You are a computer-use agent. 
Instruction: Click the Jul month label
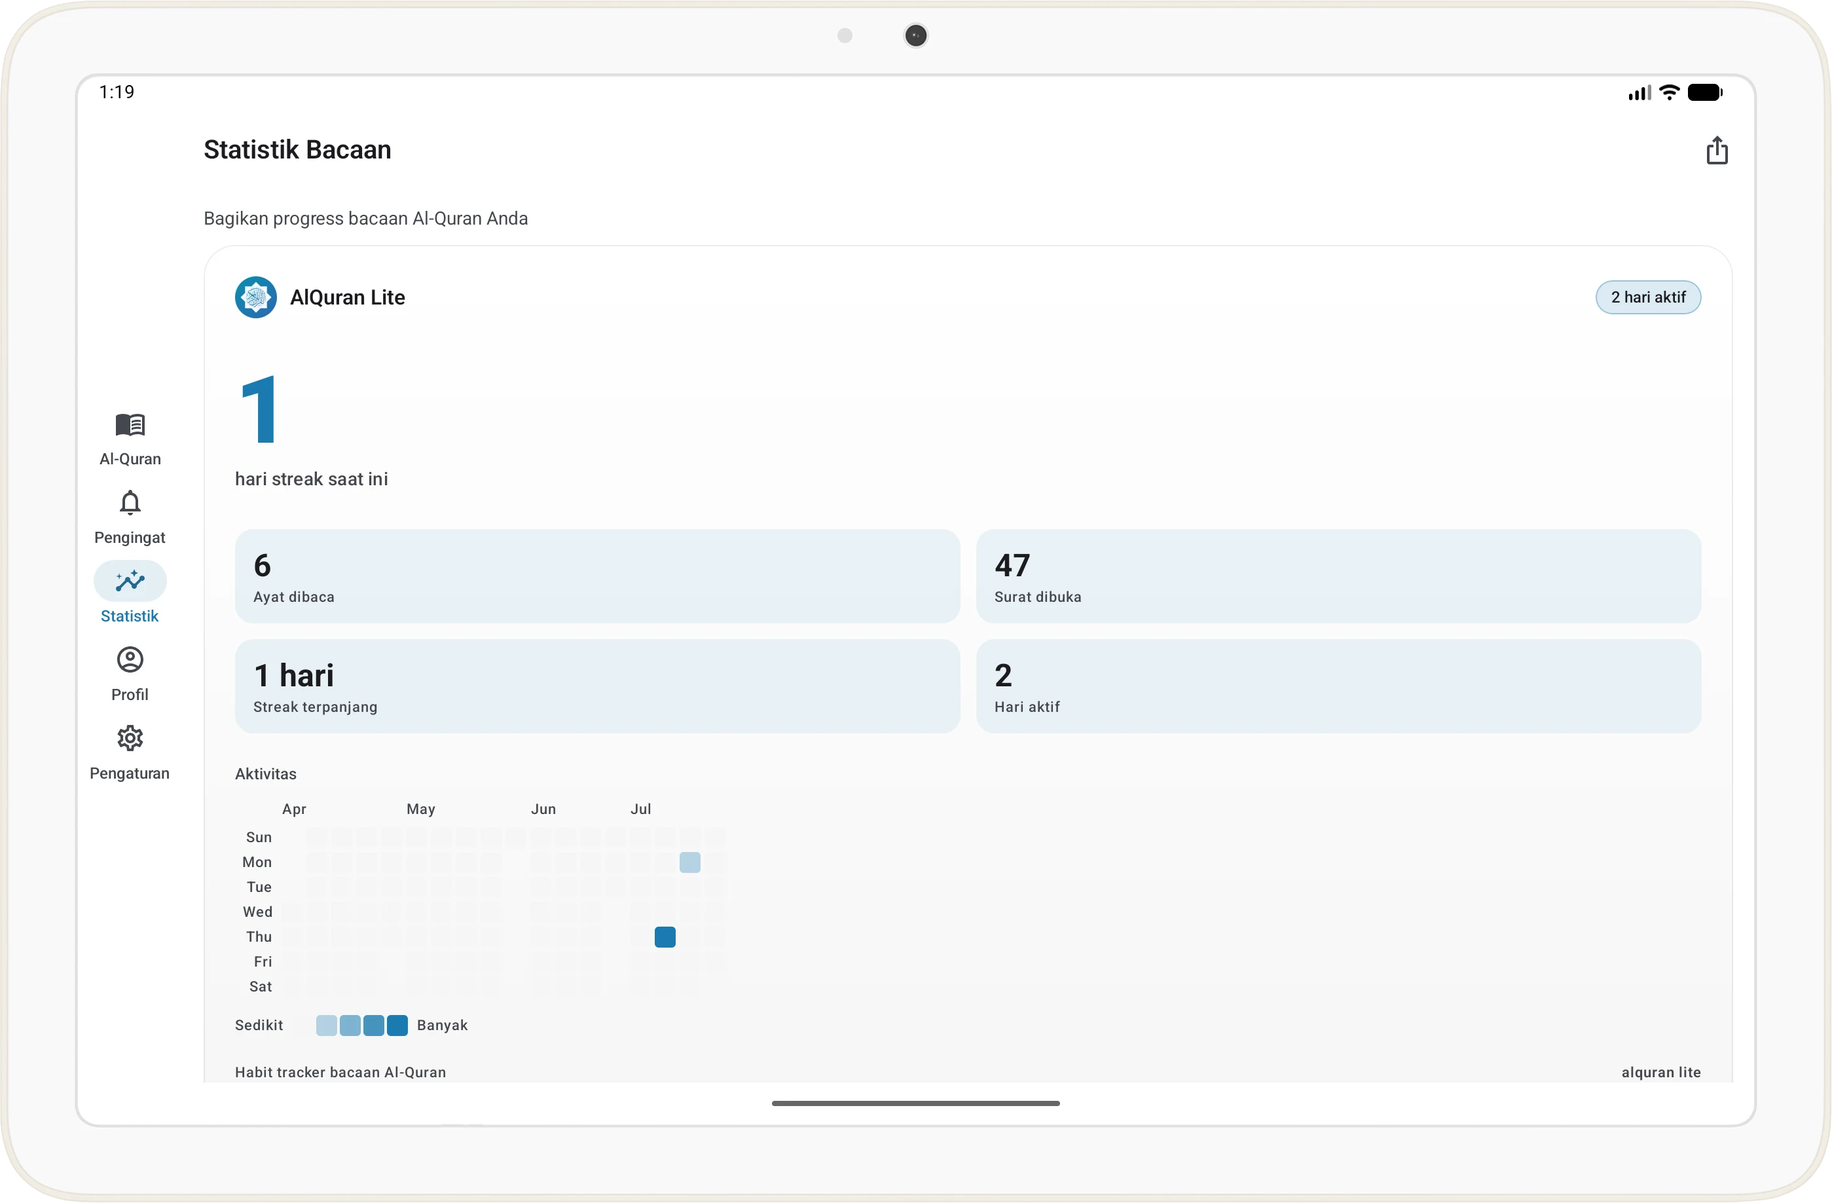click(x=640, y=809)
